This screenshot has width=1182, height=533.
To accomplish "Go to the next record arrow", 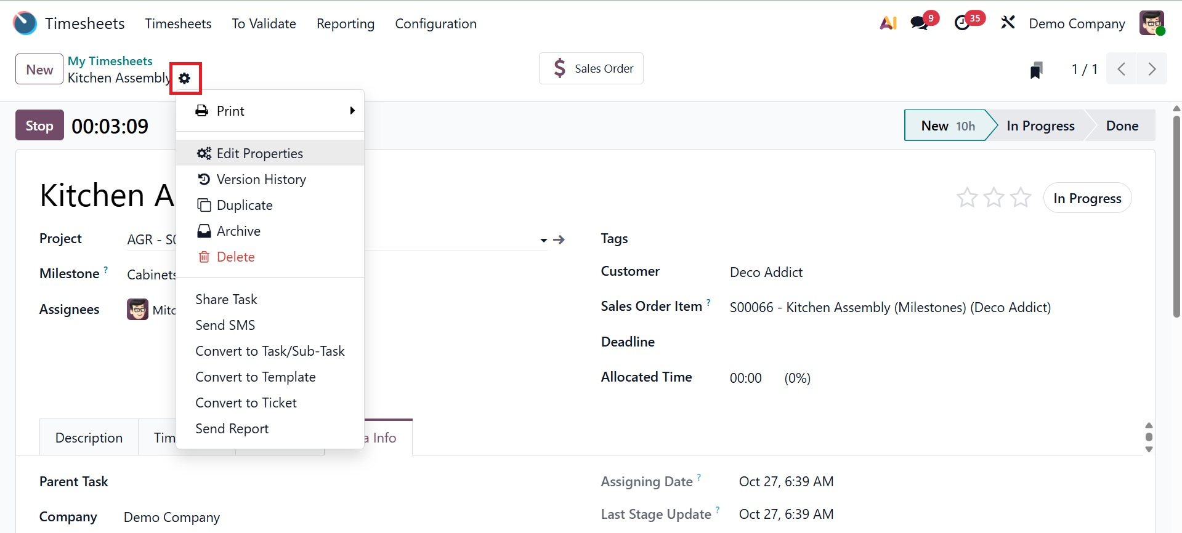I will click(1152, 69).
